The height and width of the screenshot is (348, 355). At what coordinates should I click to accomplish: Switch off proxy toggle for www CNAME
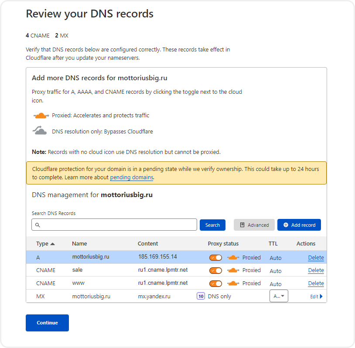pos(215,284)
